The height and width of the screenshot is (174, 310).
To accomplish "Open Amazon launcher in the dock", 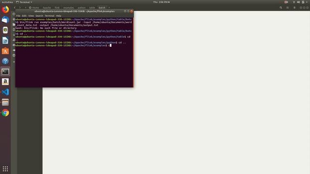I will coord(5,82).
